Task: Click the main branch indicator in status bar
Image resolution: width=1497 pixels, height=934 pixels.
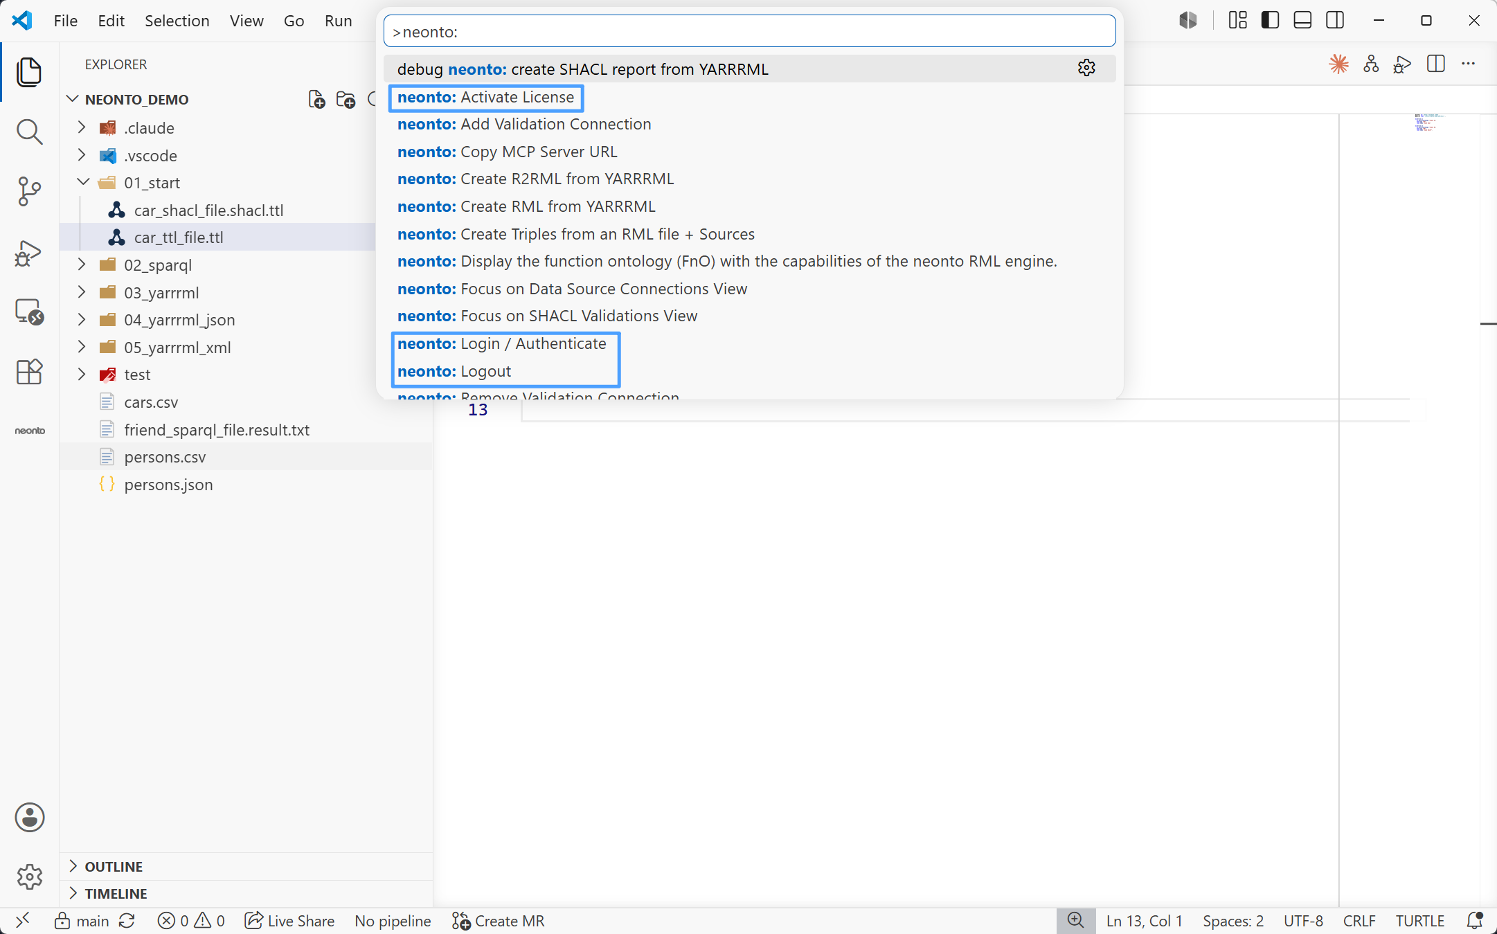Action: pos(82,920)
